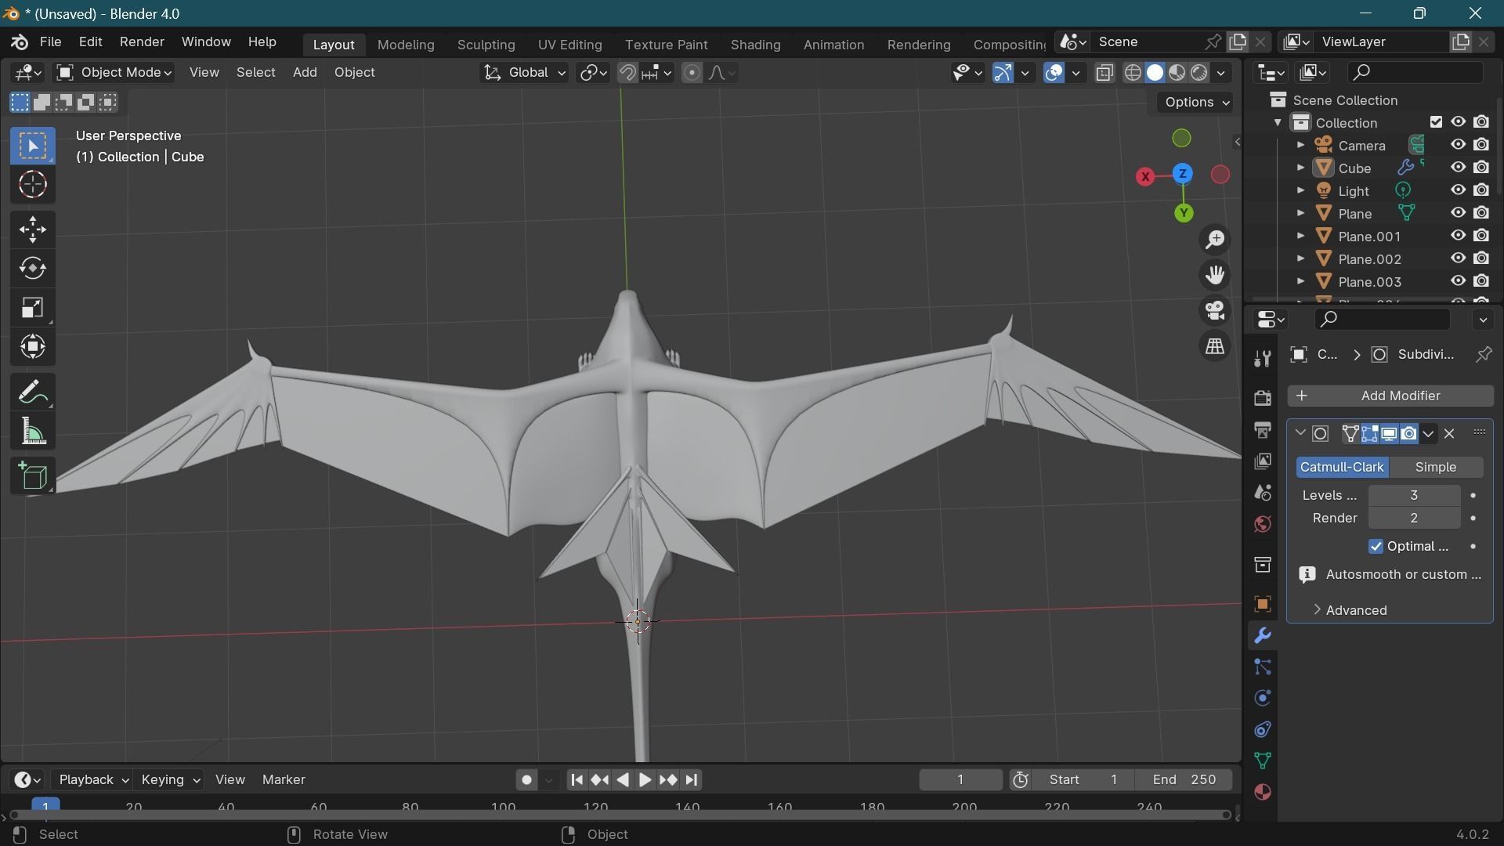Open the File menu
1504x846 pixels.
coord(50,42)
